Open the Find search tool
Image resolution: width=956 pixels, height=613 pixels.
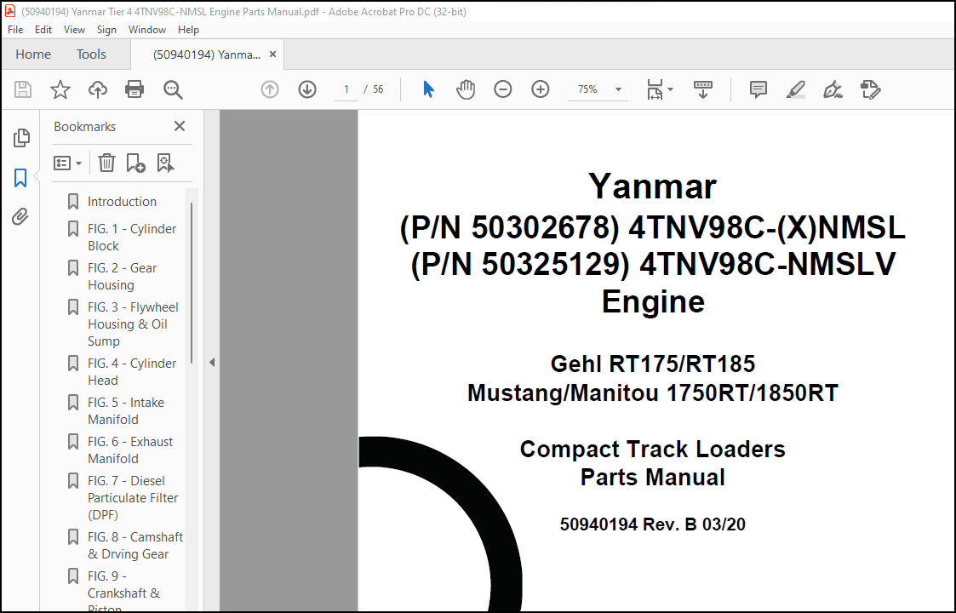(x=173, y=89)
